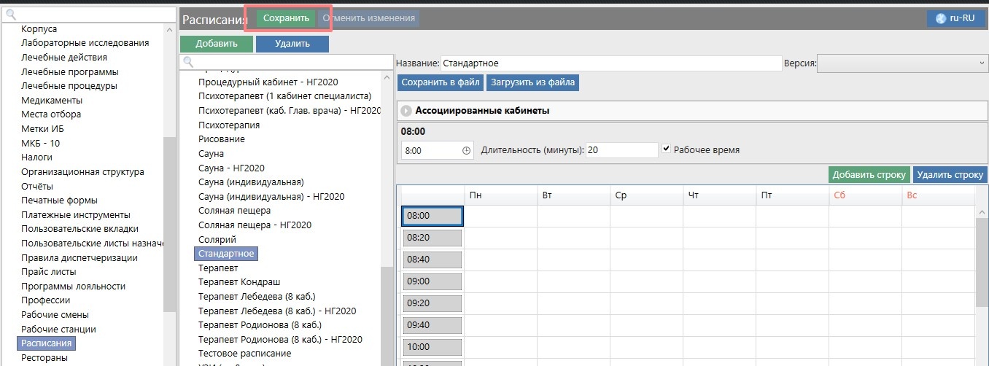Click the Название text field
Viewport: 989px width, 366px height.
point(610,63)
